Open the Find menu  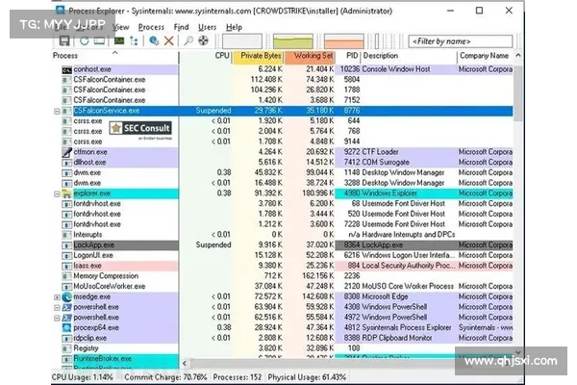[x=181, y=27]
